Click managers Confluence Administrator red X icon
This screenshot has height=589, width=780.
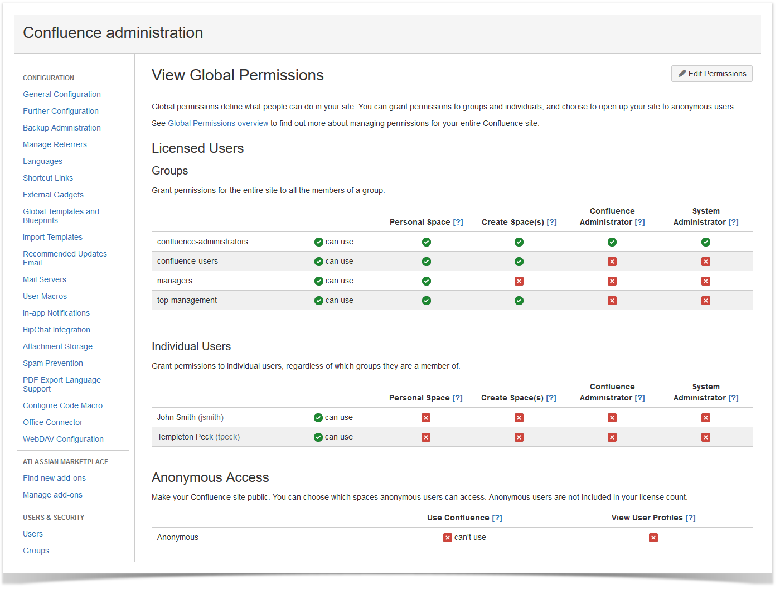[612, 281]
